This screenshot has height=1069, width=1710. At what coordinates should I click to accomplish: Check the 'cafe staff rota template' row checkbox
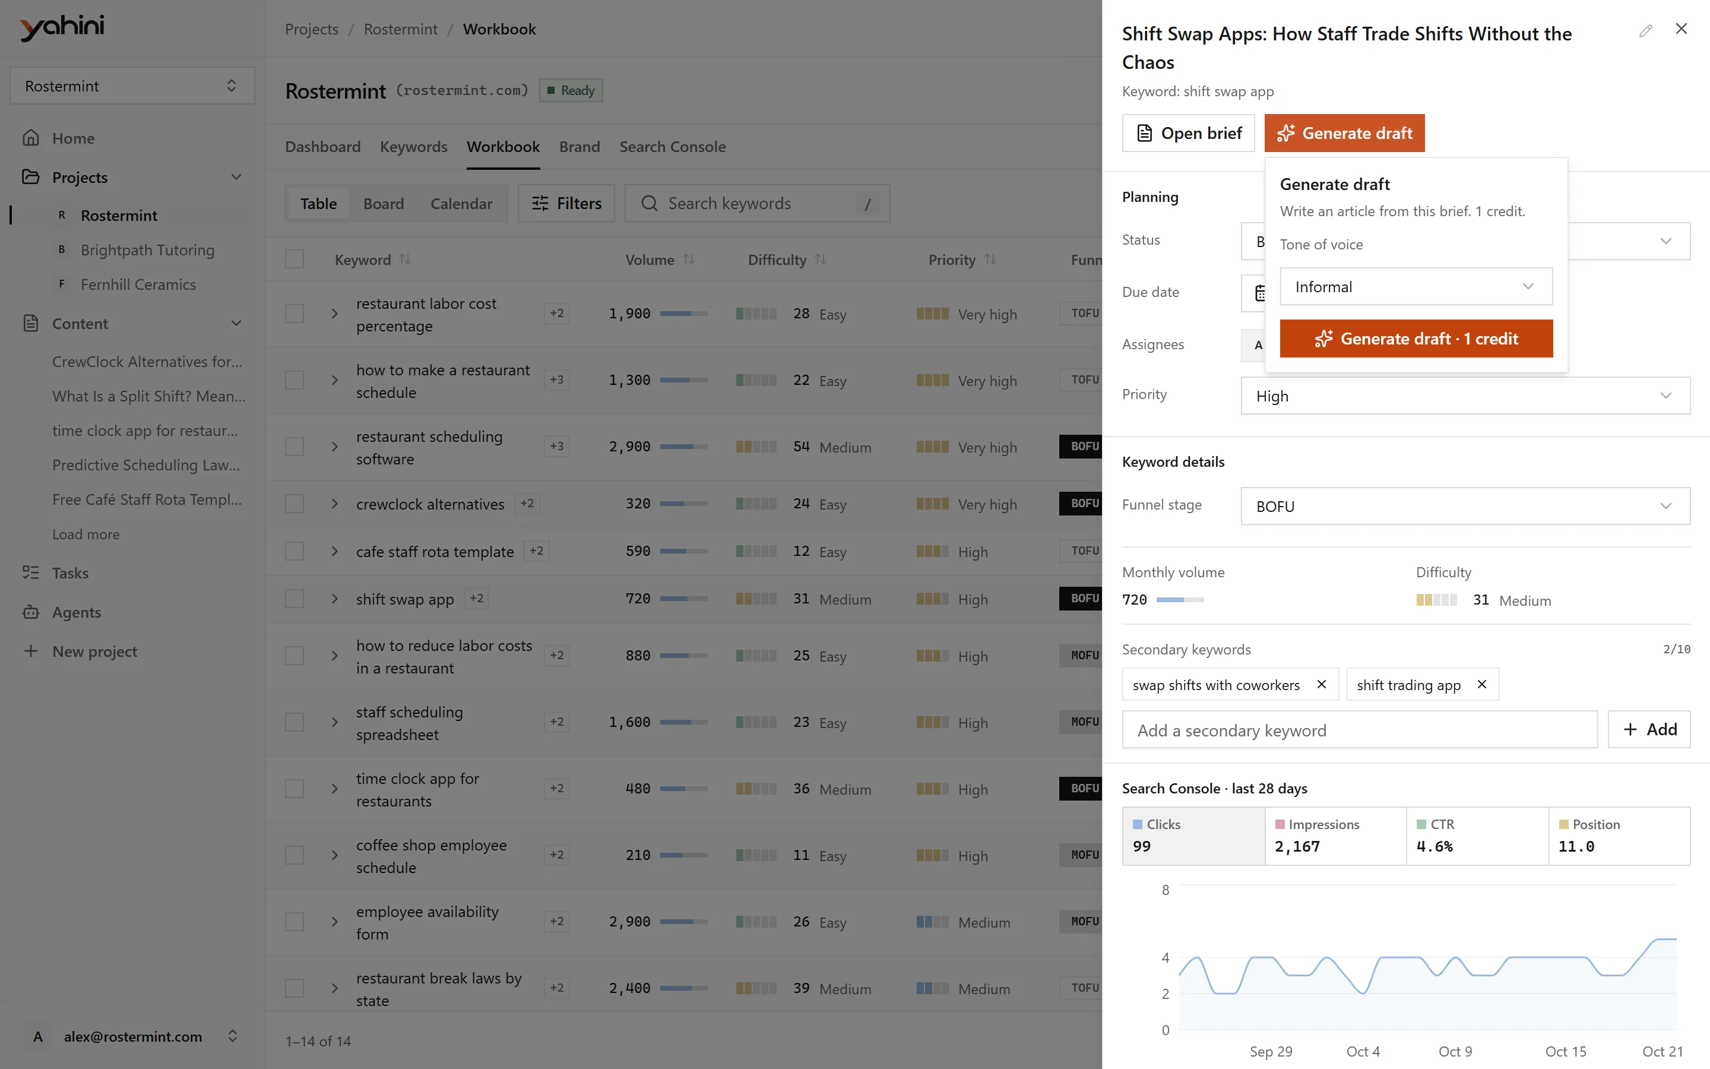coord(294,552)
